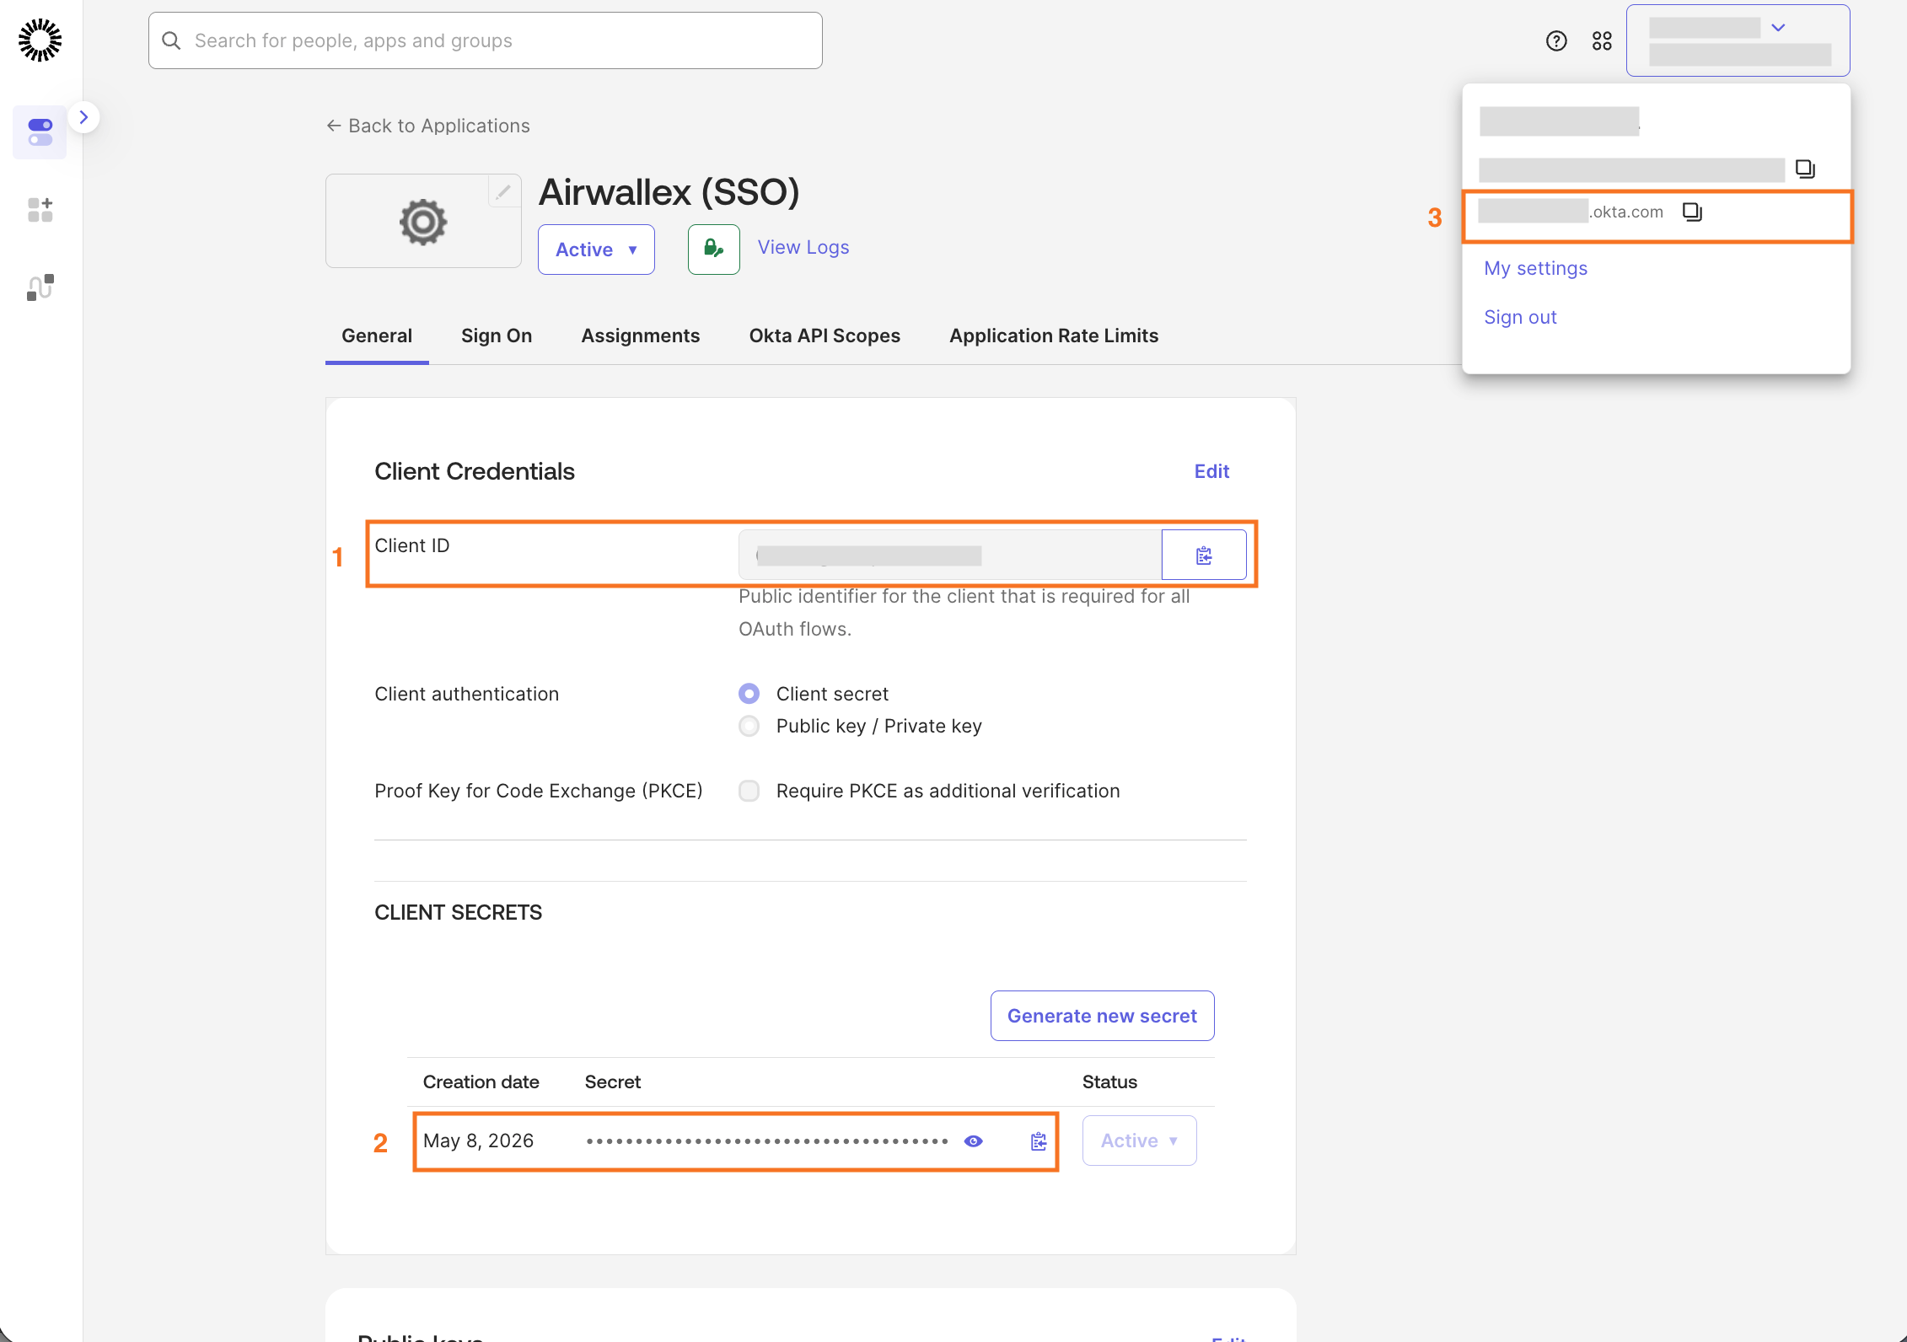This screenshot has width=1907, height=1342.
Task: Click the Client ID value field
Action: 950,555
